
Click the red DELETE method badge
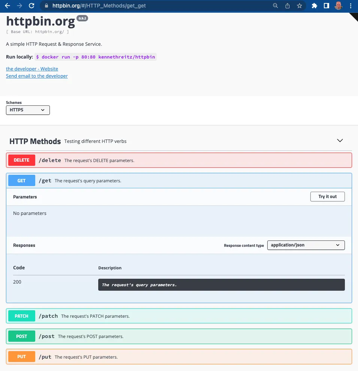(21, 160)
